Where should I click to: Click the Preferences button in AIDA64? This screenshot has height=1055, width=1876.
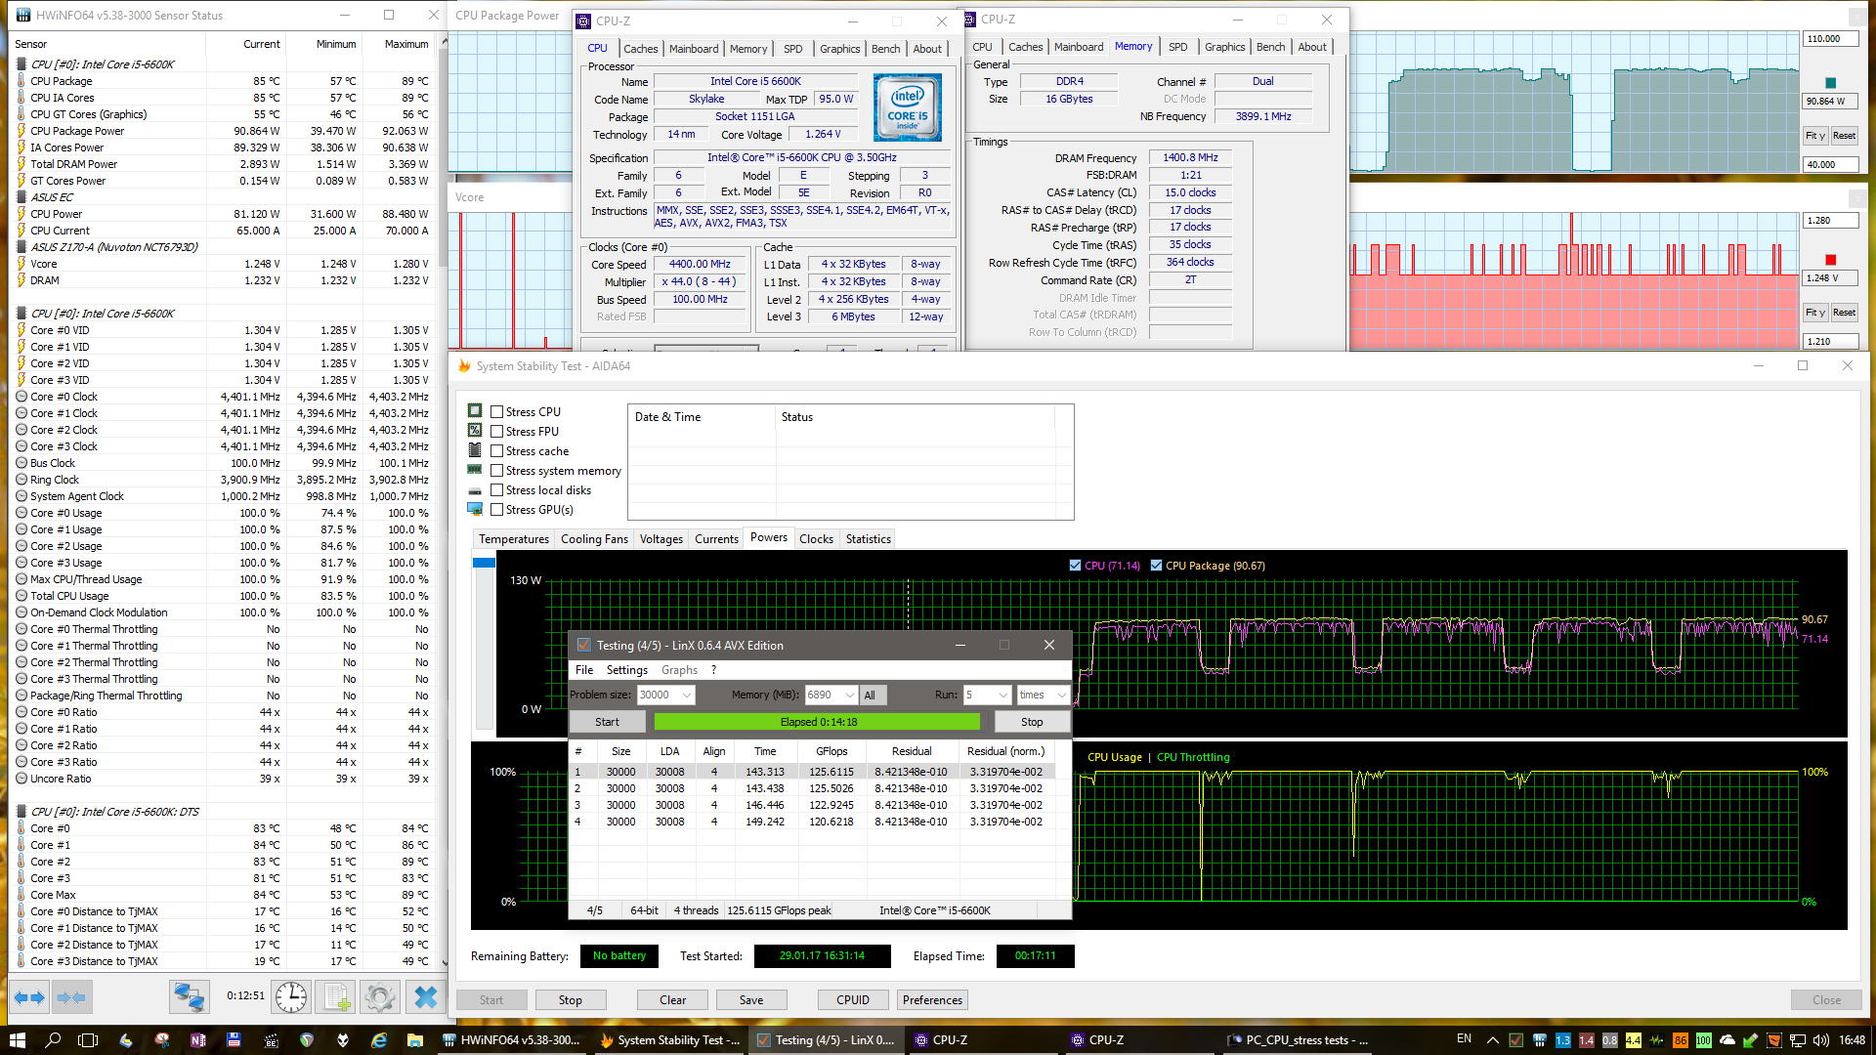coord(932,1000)
